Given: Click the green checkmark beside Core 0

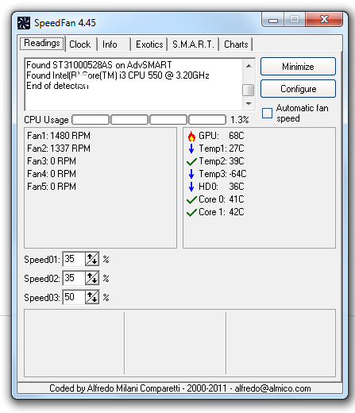Looking at the screenshot, I should click(191, 200).
